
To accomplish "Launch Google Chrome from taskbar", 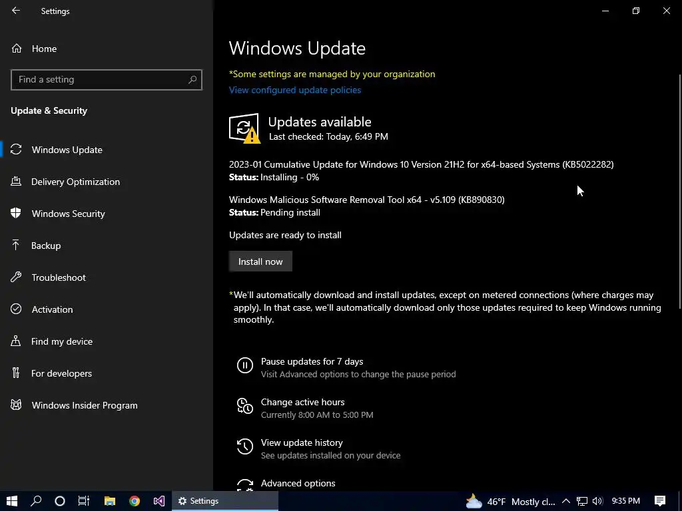I will tap(135, 501).
